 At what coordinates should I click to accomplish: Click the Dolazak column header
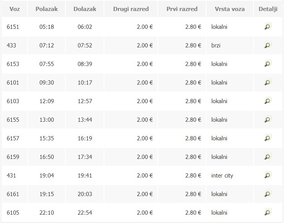(x=85, y=9)
